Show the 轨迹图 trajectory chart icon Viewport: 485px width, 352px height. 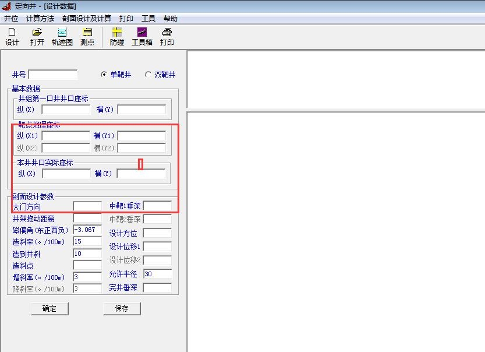(62, 36)
